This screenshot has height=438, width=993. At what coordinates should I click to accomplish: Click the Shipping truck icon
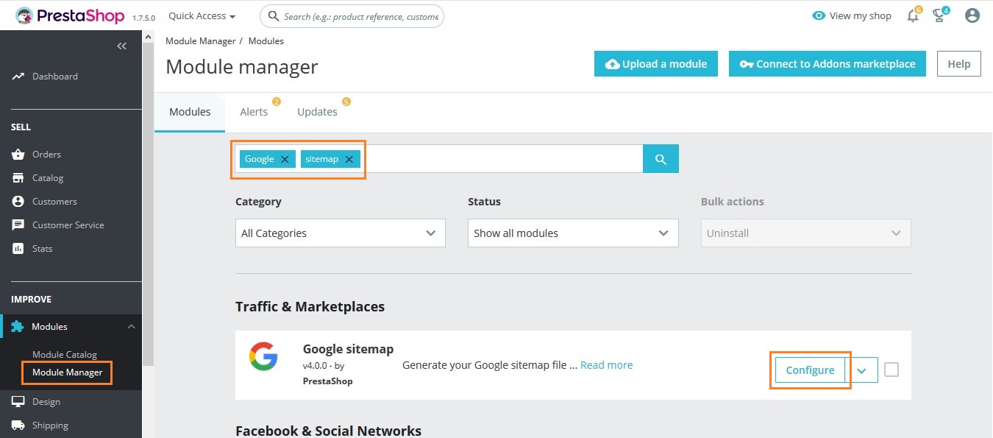[18, 425]
